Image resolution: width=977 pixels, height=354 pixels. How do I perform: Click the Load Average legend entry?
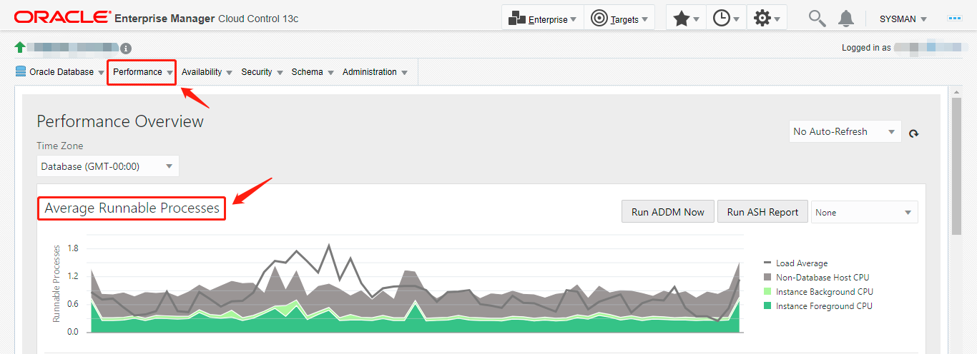(795, 263)
